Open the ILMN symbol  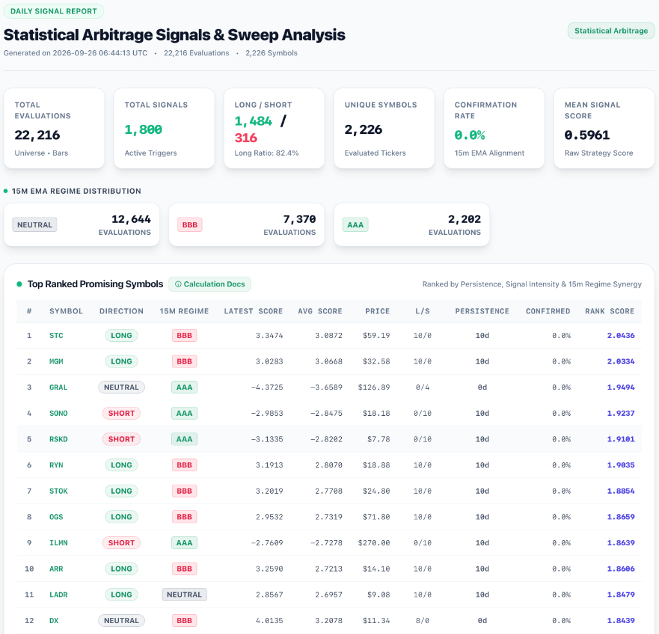[x=59, y=543]
